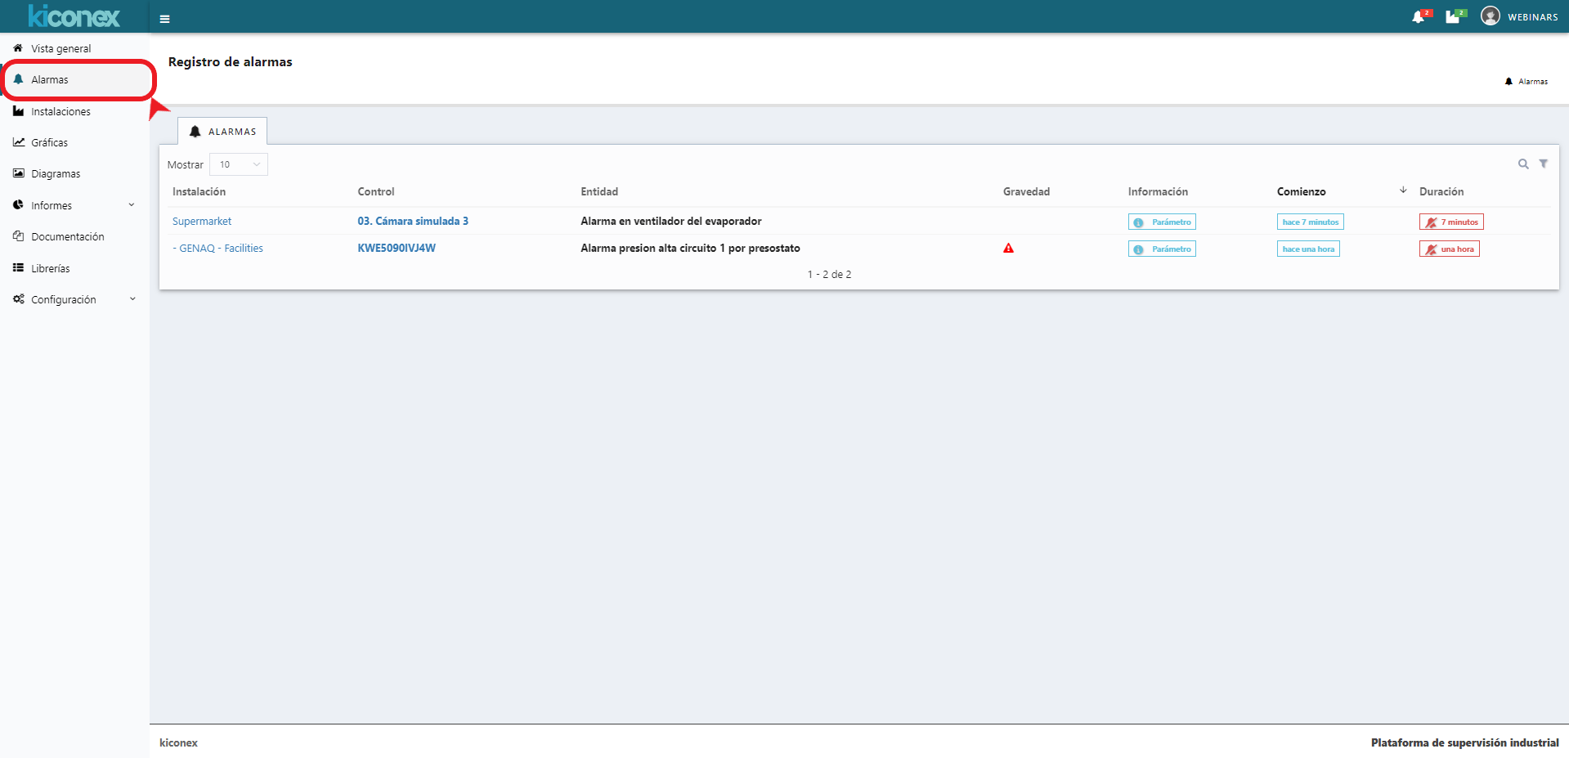Image resolution: width=1569 pixels, height=758 pixels.
Task: Click Parámetro button for Cámara simulada 3
Action: tap(1162, 222)
